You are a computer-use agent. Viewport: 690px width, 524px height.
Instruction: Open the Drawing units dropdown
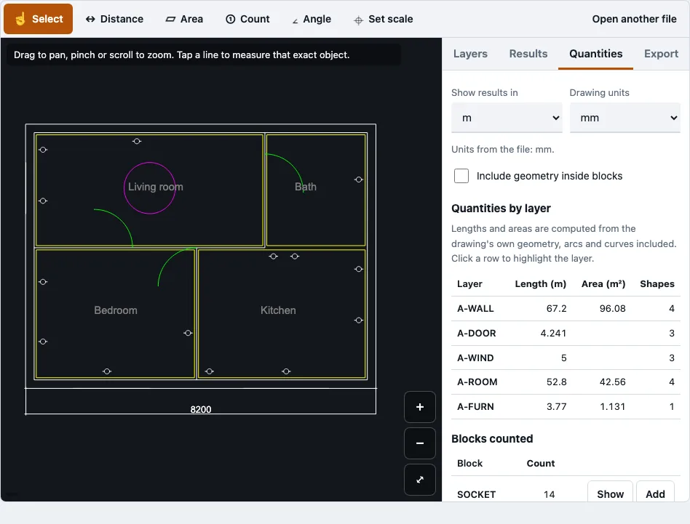(x=625, y=118)
